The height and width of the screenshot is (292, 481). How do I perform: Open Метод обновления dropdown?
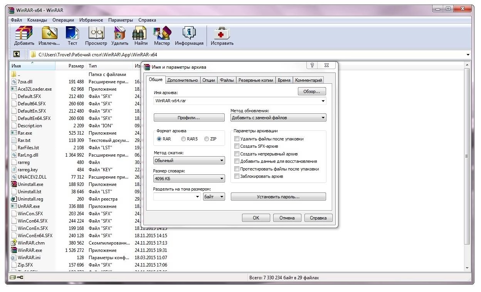click(x=278, y=118)
